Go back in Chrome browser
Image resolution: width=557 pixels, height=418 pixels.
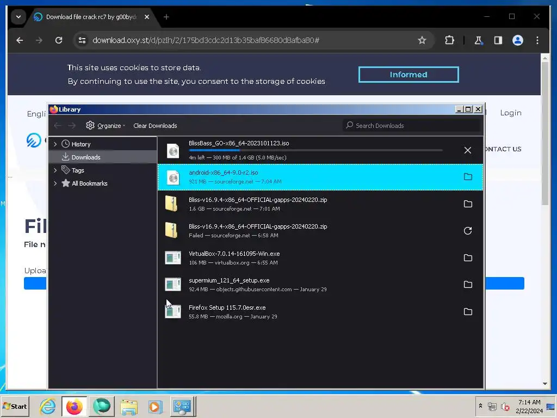20,40
